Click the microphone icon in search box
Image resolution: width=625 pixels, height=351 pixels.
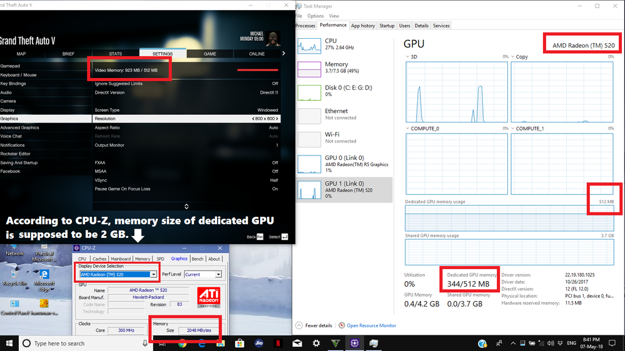click(145, 343)
